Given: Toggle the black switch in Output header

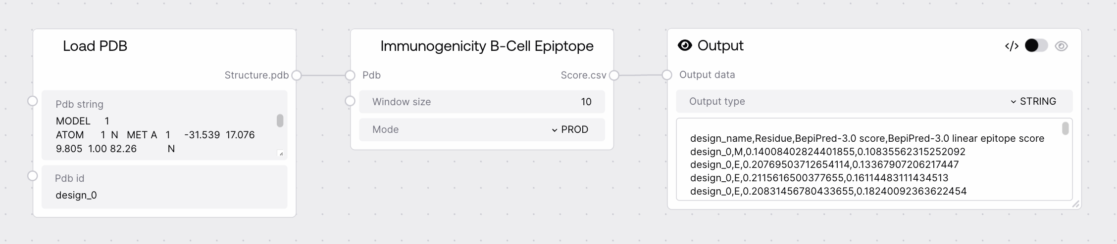Looking at the screenshot, I should point(1036,46).
